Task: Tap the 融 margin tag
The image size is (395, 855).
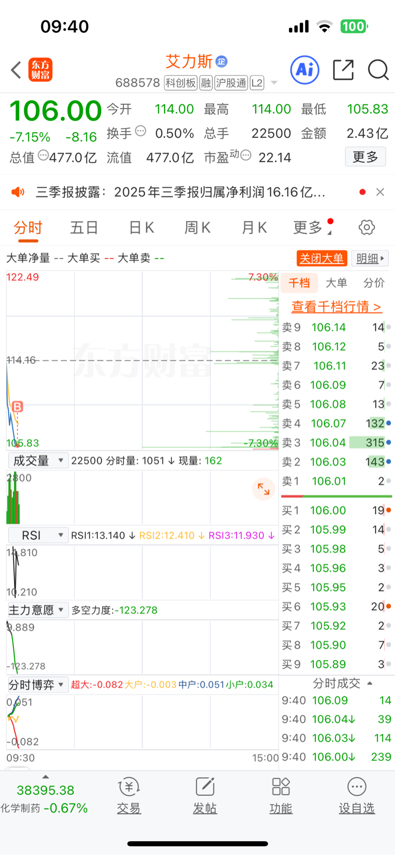Action: click(x=206, y=83)
